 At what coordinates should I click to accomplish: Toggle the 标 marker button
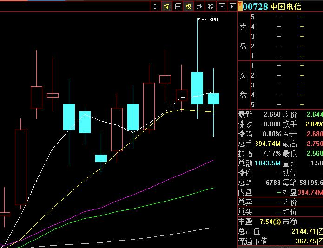coord(167,7)
